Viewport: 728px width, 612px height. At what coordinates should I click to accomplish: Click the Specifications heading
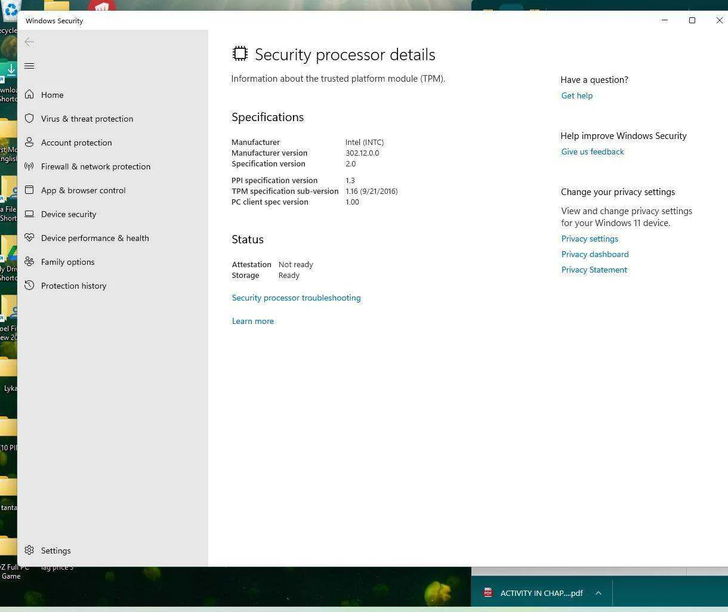[267, 117]
